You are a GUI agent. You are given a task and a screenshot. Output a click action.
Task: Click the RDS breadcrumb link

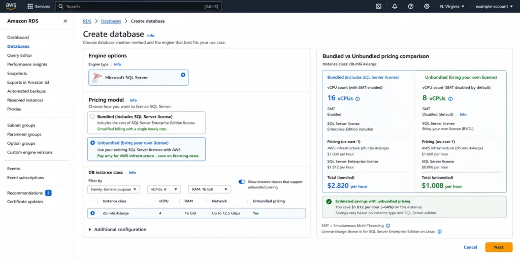(87, 21)
